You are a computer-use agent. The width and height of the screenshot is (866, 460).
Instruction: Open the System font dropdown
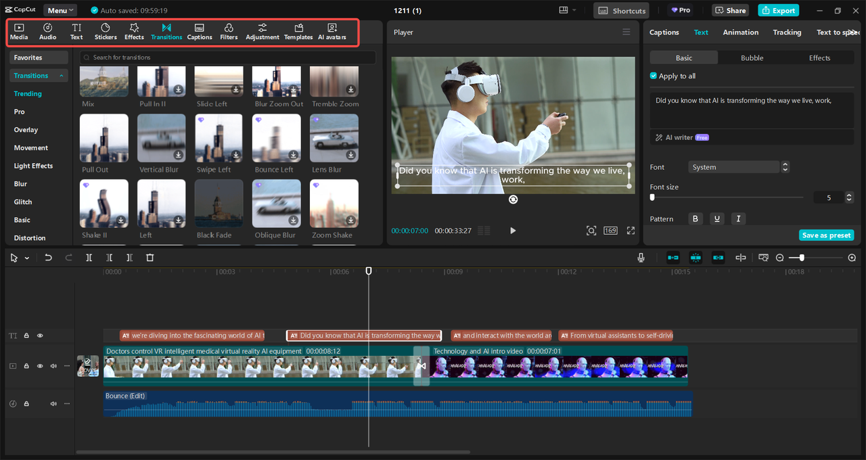pyautogui.click(x=734, y=167)
